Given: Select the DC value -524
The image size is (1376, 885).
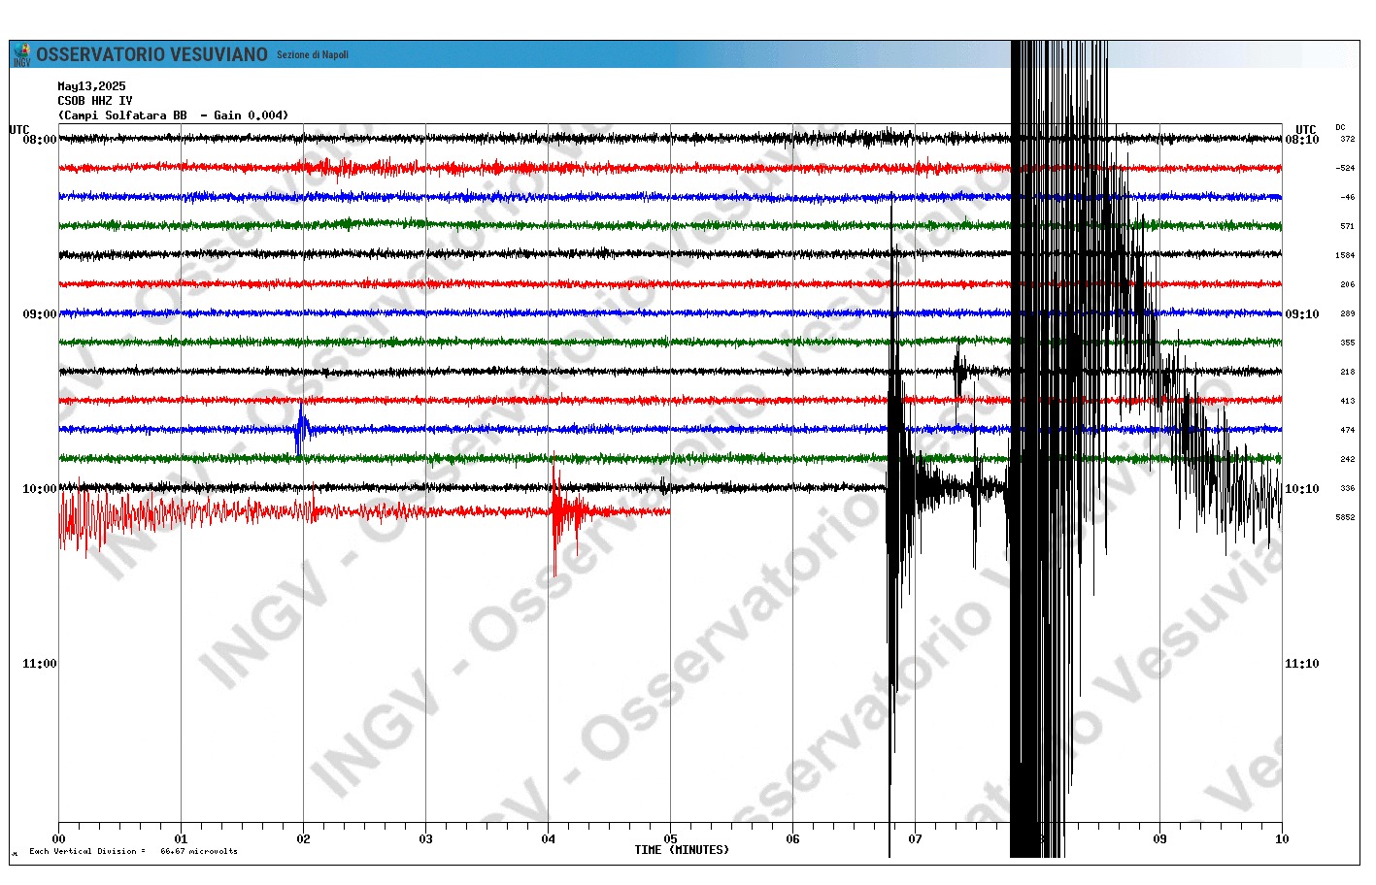Looking at the screenshot, I should [x=1345, y=168].
